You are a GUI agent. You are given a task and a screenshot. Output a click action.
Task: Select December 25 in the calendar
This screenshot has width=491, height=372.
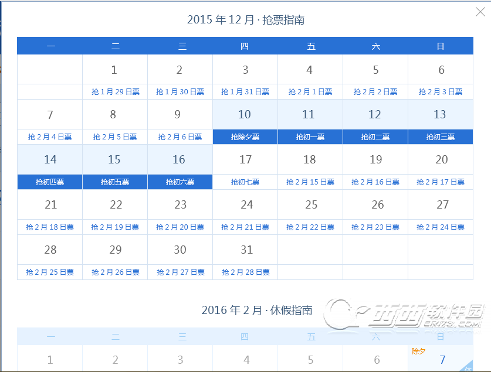(311, 205)
